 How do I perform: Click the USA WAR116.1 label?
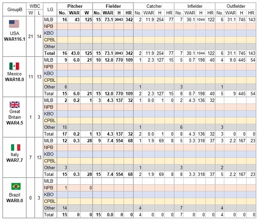[x=14, y=36]
